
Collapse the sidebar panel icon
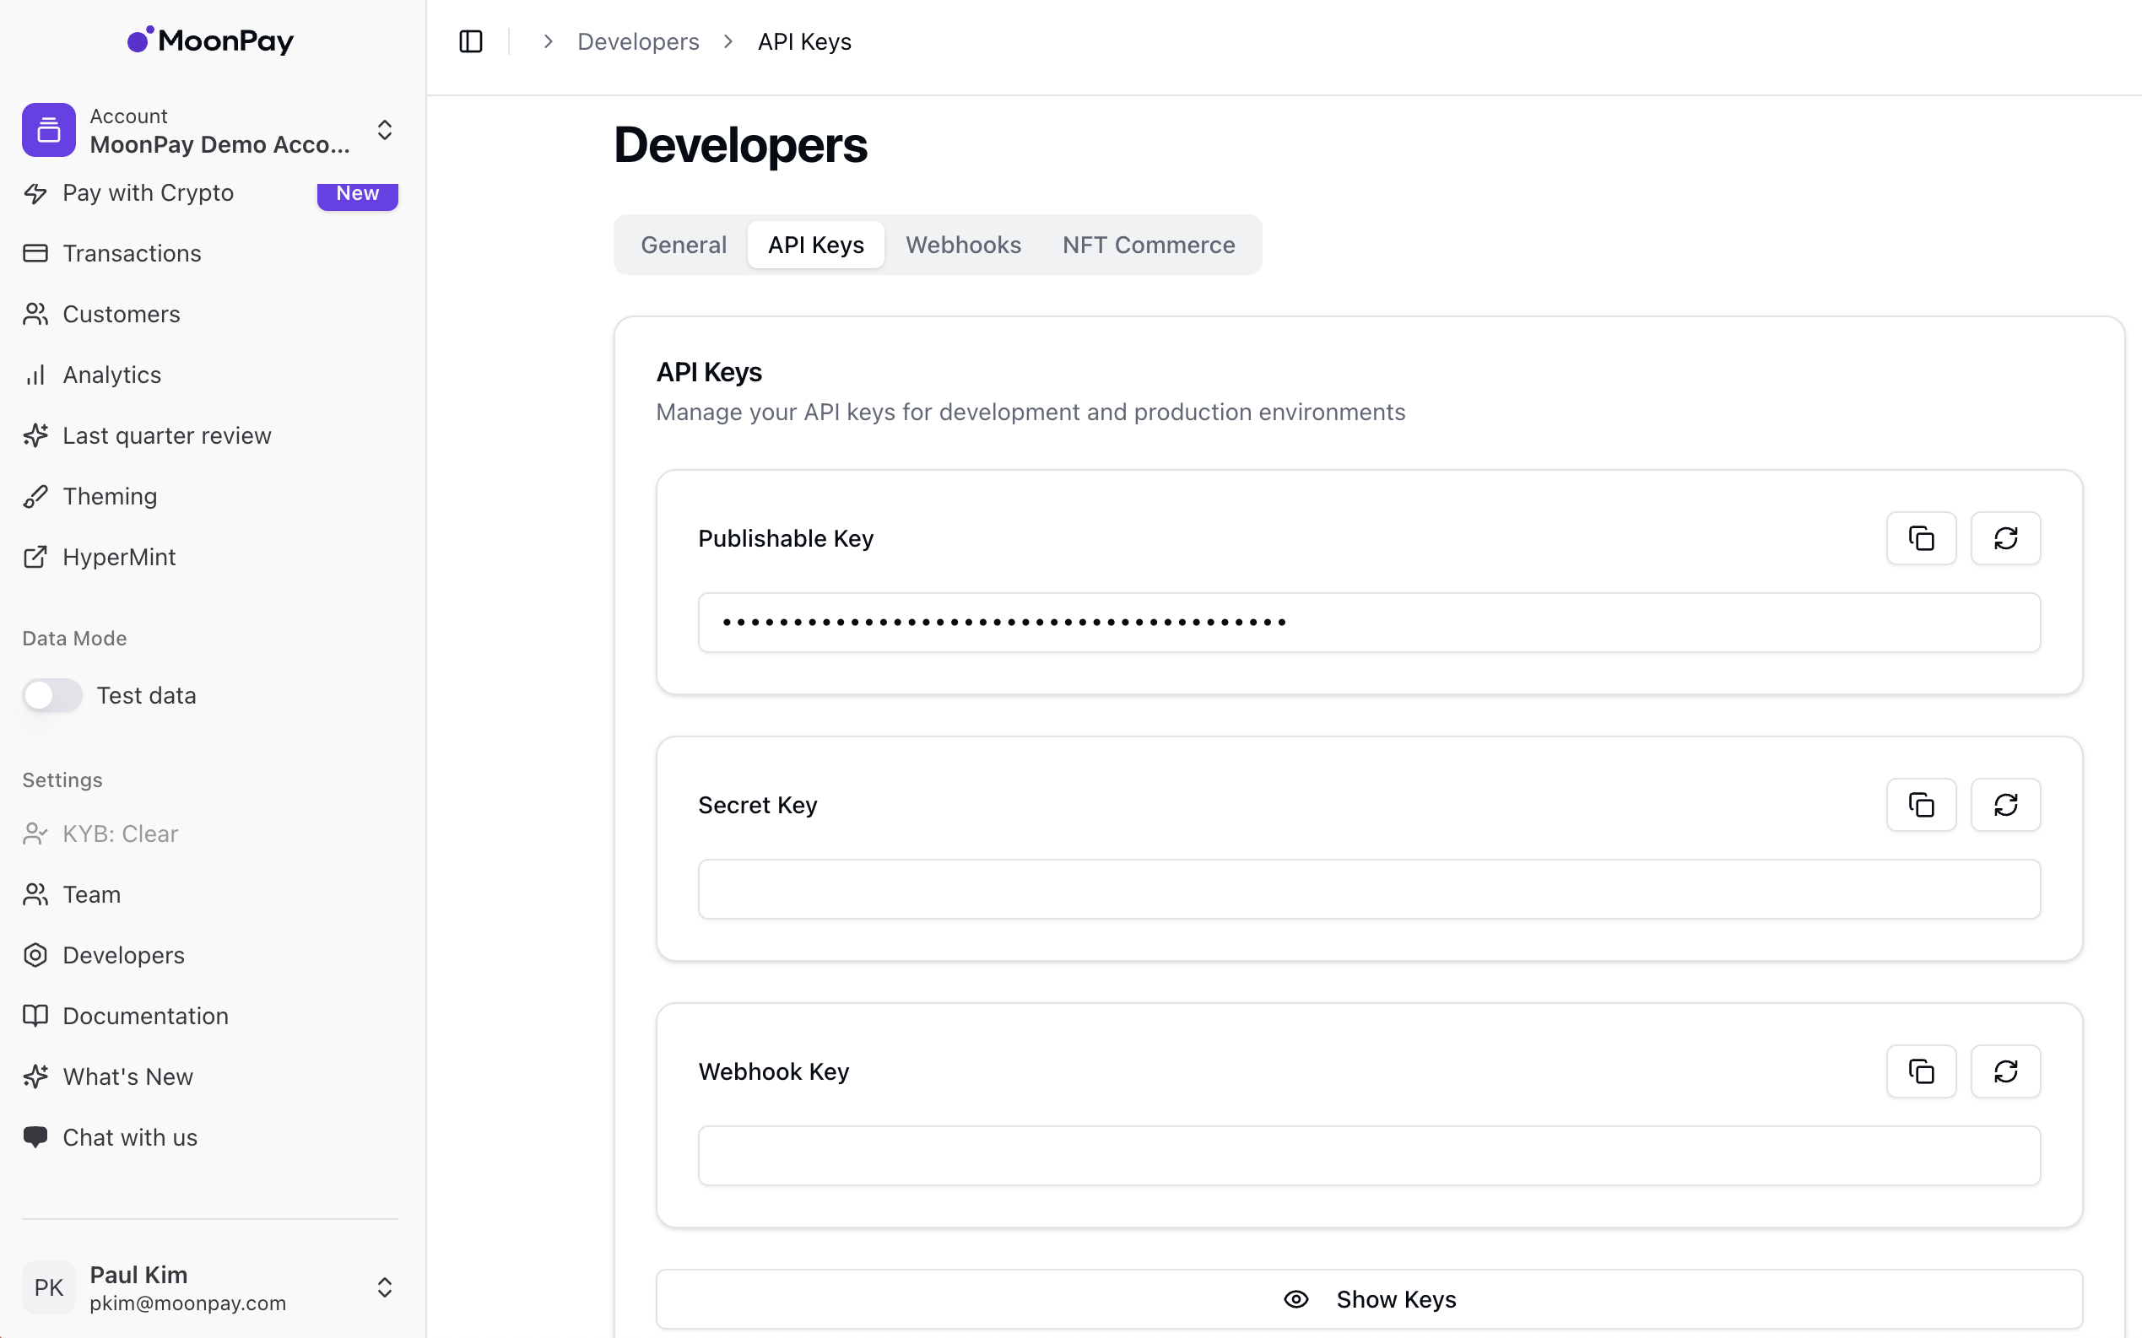click(x=471, y=41)
